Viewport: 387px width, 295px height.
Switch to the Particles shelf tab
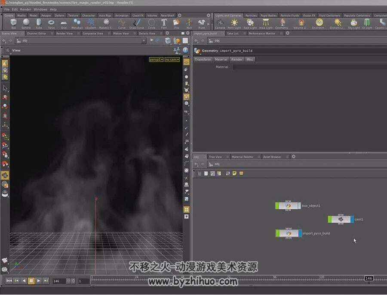251,16
